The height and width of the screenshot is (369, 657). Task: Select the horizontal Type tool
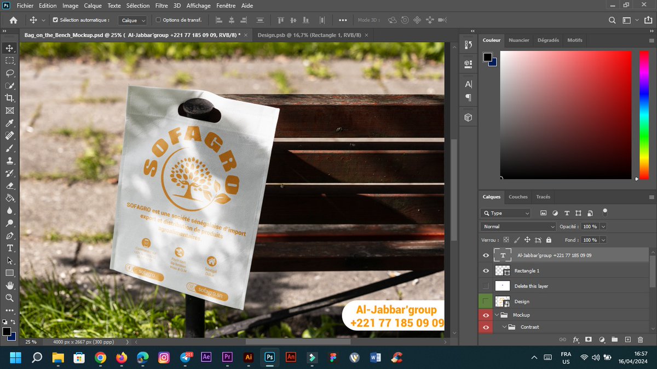click(10, 248)
